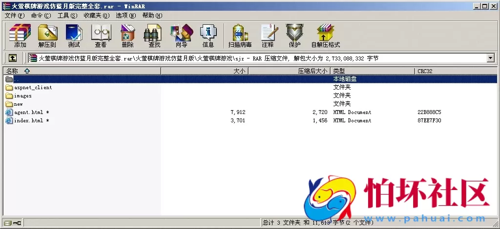Click the 文件夹 type cell for the images row
The height and width of the screenshot is (229, 500).
tap(342, 95)
